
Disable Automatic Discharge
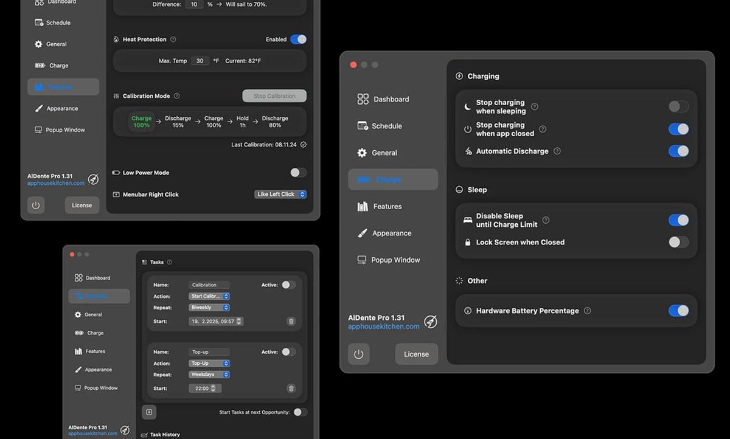(678, 151)
